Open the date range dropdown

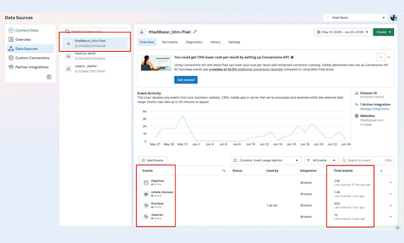click(342, 32)
